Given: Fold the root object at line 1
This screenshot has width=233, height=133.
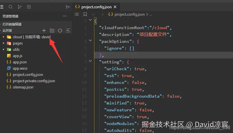Looking at the screenshot, I should (x=90, y=20).
